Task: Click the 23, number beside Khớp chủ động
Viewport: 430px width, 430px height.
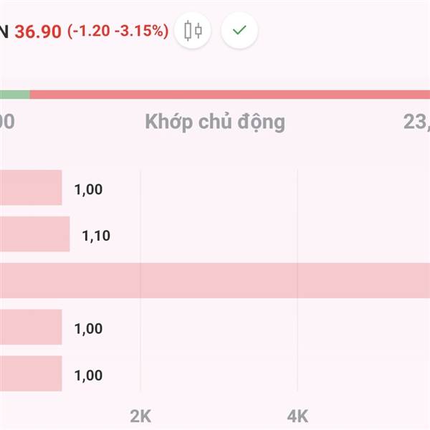Action: [x=416, y=122]
